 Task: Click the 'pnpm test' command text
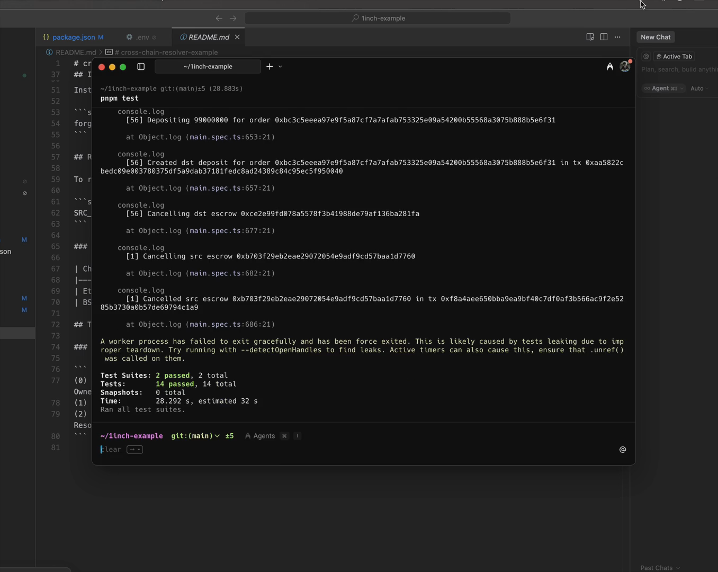click(x=120, y=99)
